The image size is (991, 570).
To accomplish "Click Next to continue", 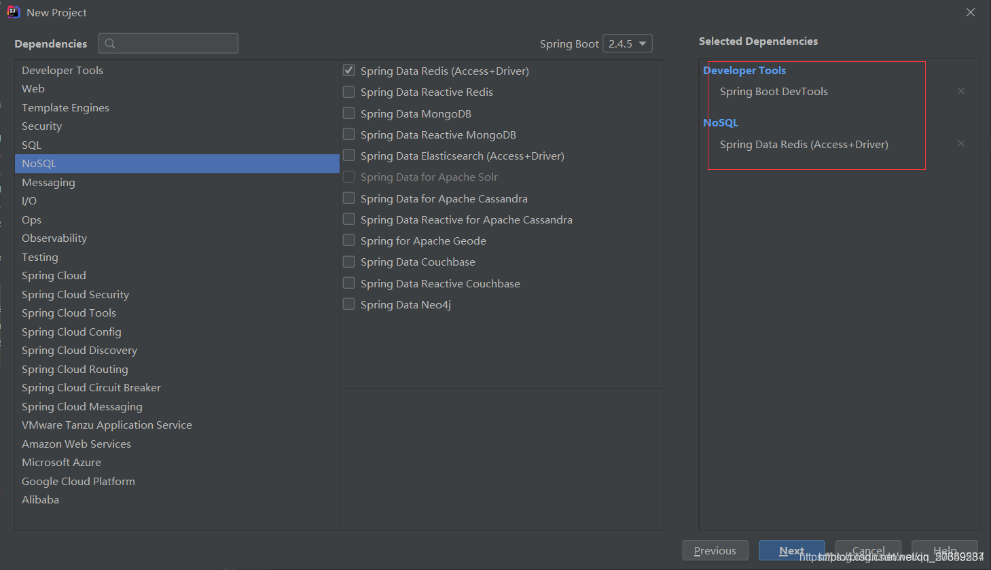I will [791, 550].
